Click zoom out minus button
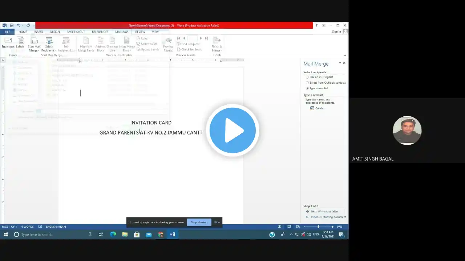The image size is (465, 261). click(x=305, y=227)
